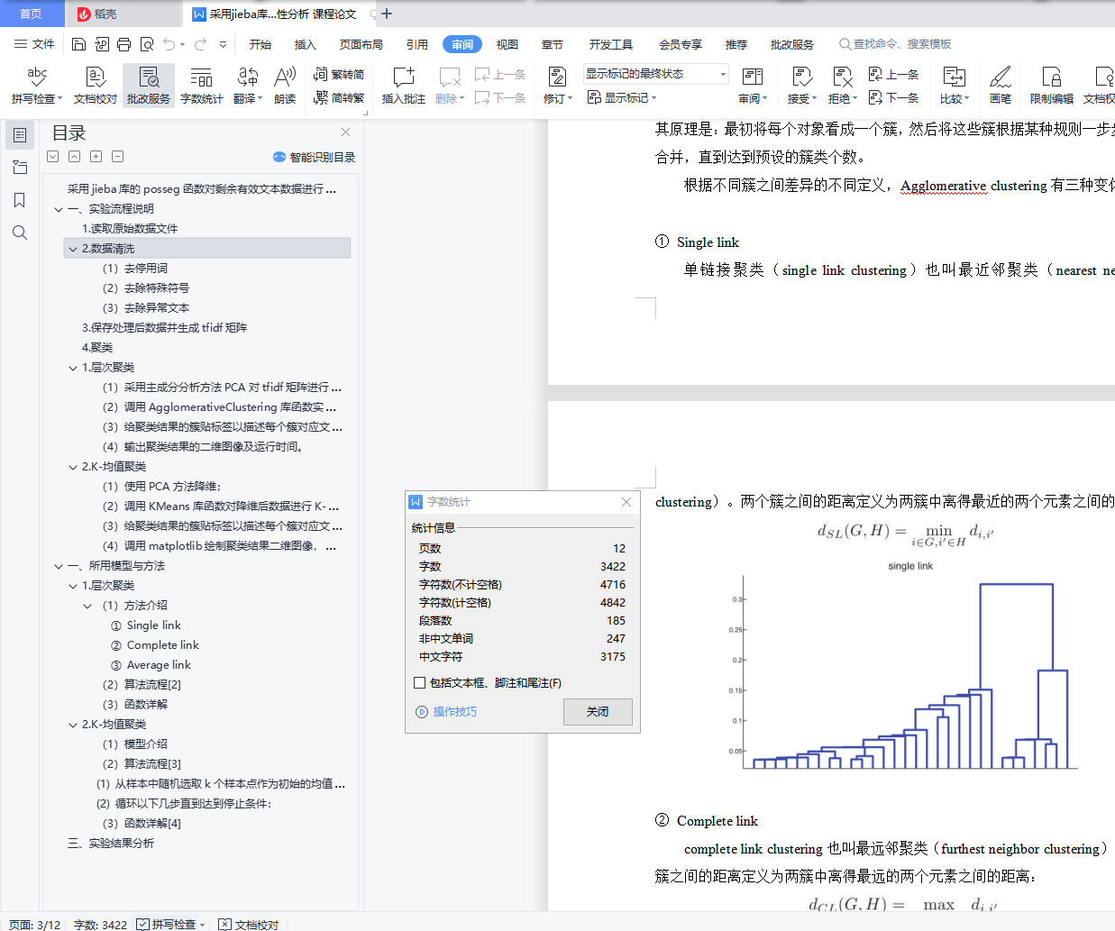The height and width of the screenshot is (931, 1115).
Task: Select (3) 函数详解[4] outline item
Action: pyautogui.click(x=142, y=824)
